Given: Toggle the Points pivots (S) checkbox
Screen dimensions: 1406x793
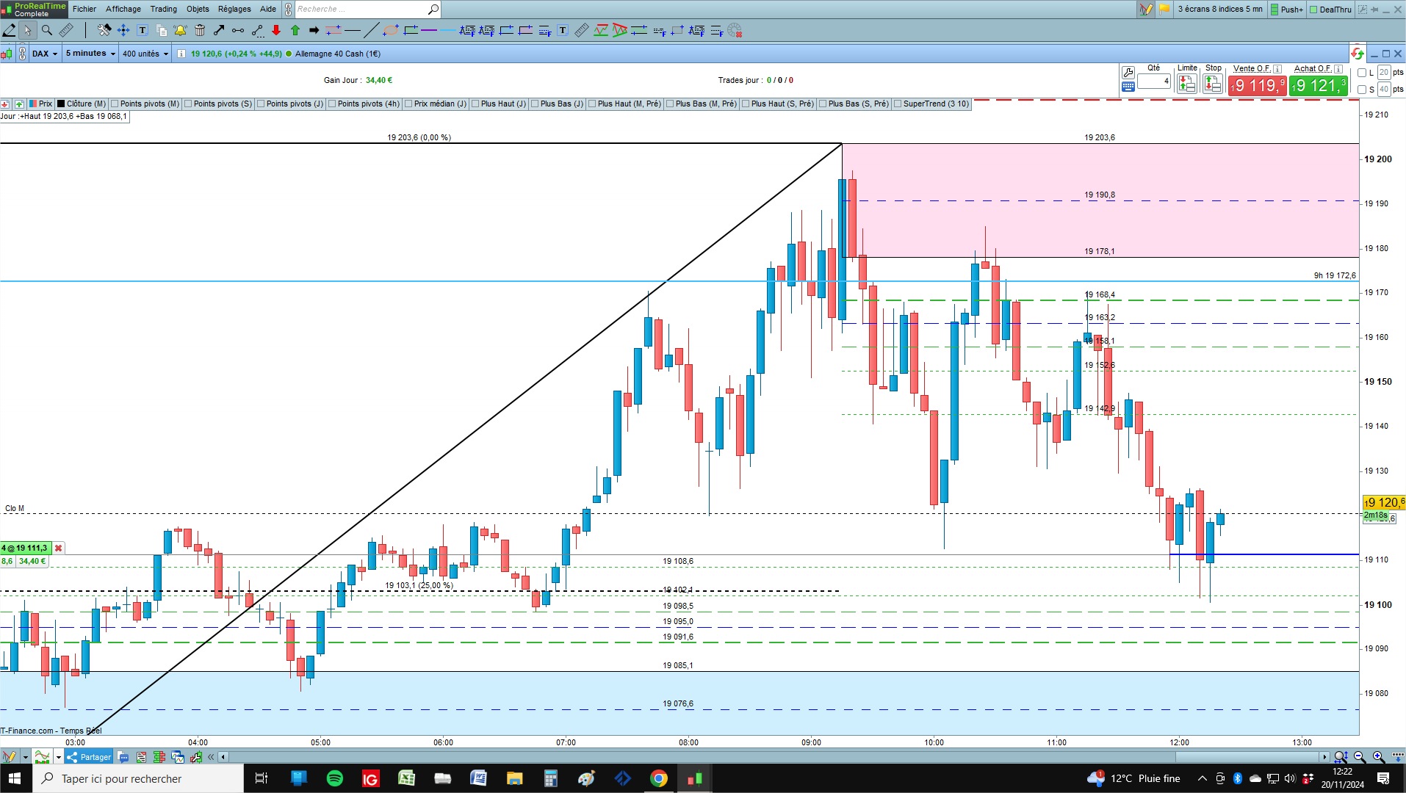Looking at the screenshot, I should [189, 104].
